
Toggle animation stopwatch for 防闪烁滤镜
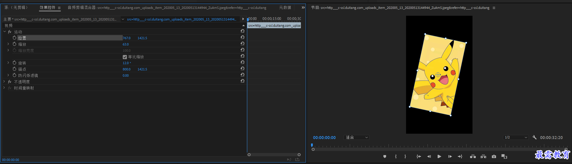14,75
